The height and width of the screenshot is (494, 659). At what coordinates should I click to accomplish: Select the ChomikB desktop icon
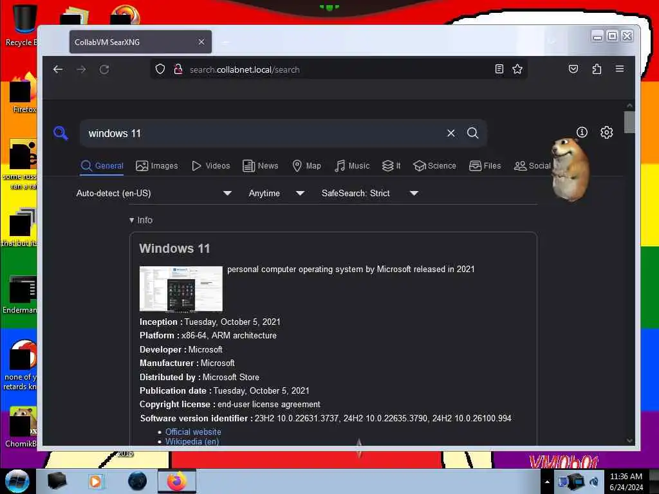21,427
